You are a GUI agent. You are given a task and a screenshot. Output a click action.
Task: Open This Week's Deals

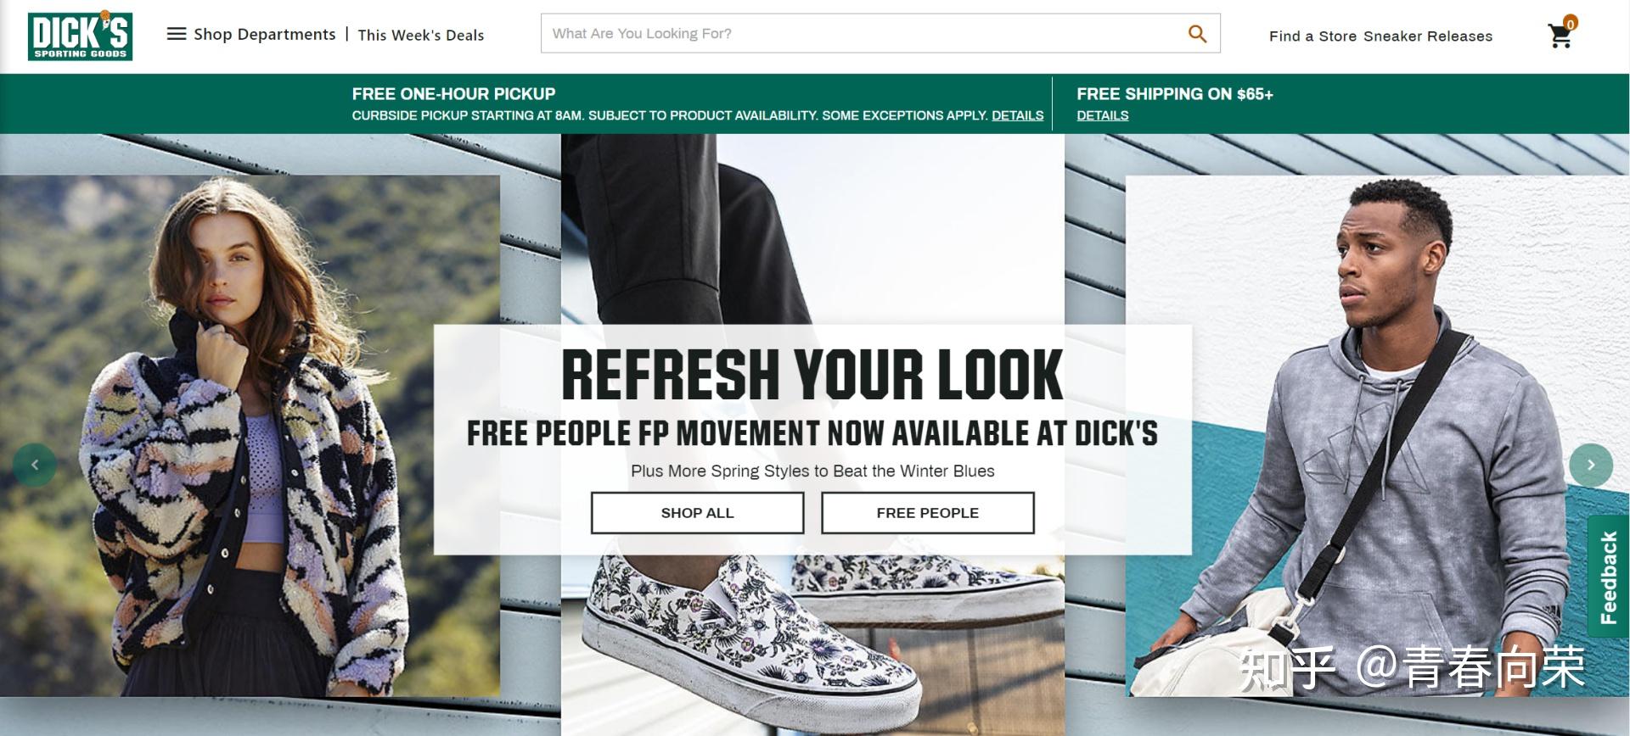click(x=421, y=35)
